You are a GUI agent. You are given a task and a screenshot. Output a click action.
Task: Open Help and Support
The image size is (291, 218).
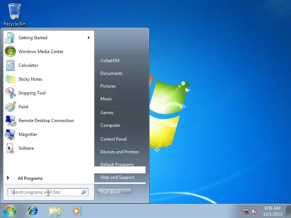117,177
